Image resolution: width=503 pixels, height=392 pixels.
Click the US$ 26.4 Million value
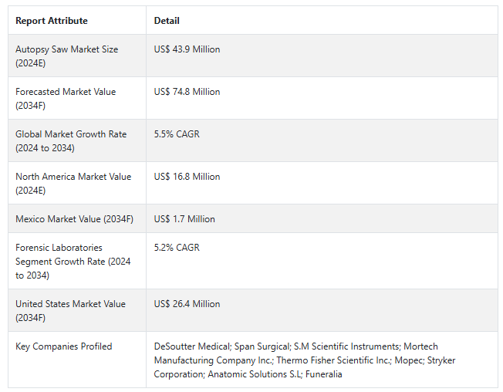pos(187,304)
